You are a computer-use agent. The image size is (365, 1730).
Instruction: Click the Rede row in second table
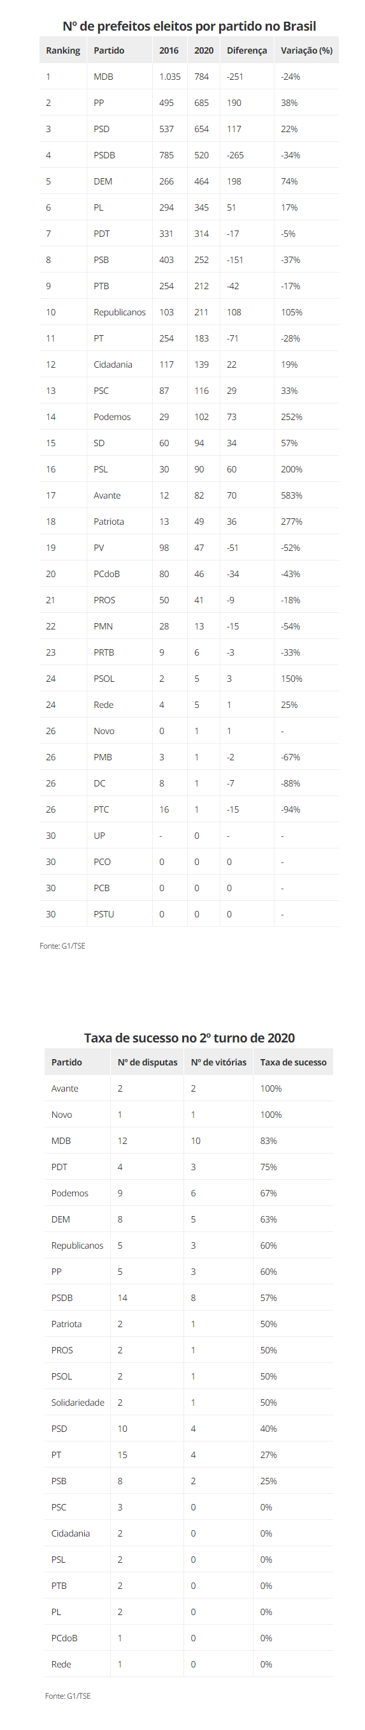189,1664
